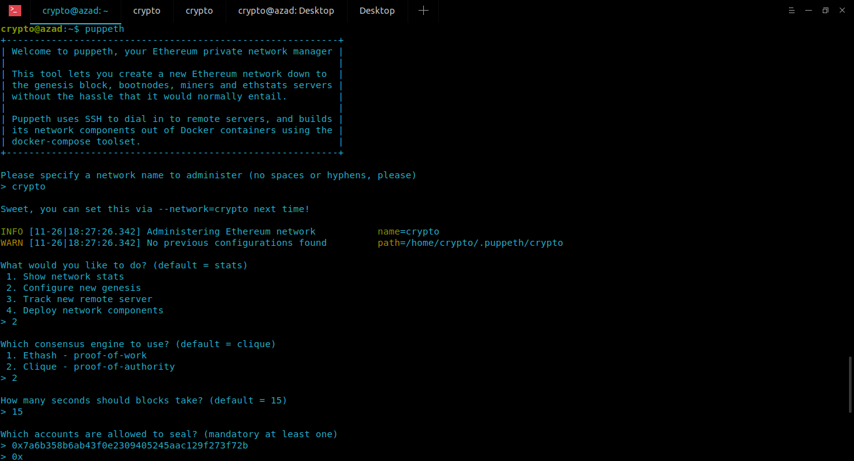Image resolution: width=854 pixels, height=461 pixels.
Task: Select the Desktop tab
Action: (x=377, y=11)
